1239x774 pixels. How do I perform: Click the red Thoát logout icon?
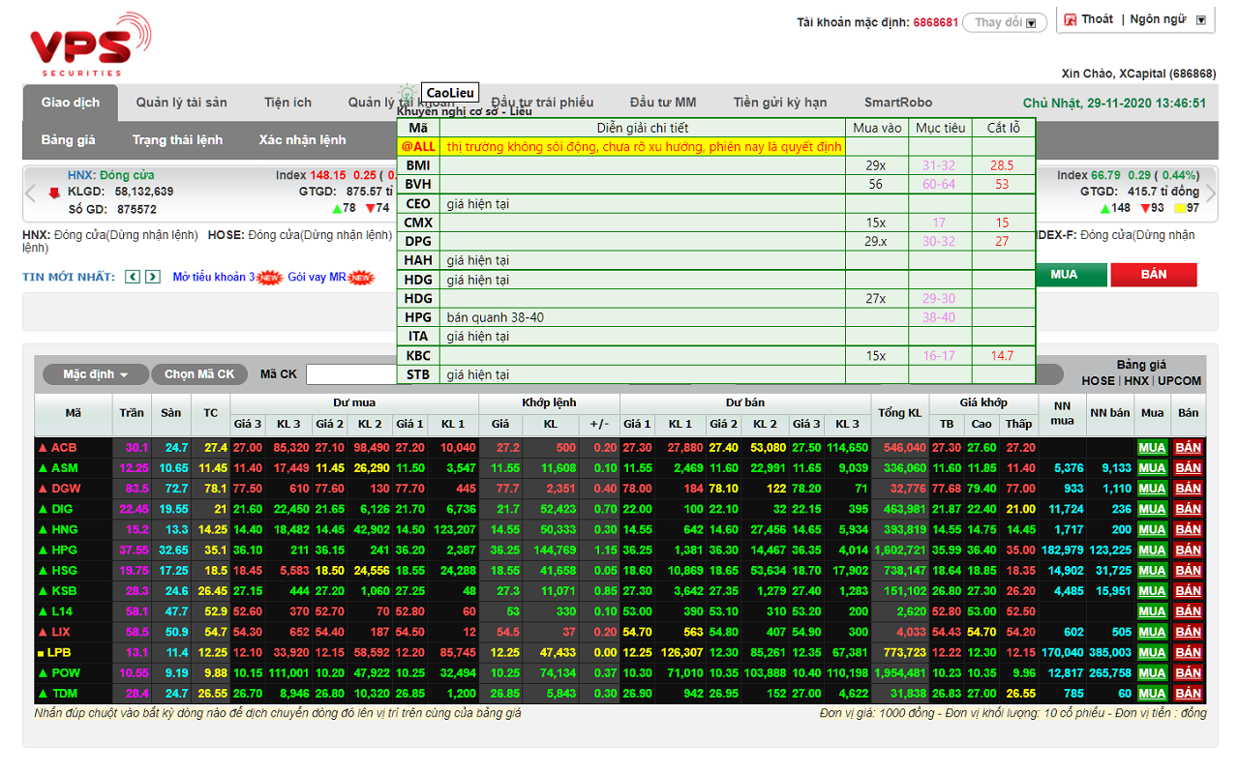(x=1071, y=19)
